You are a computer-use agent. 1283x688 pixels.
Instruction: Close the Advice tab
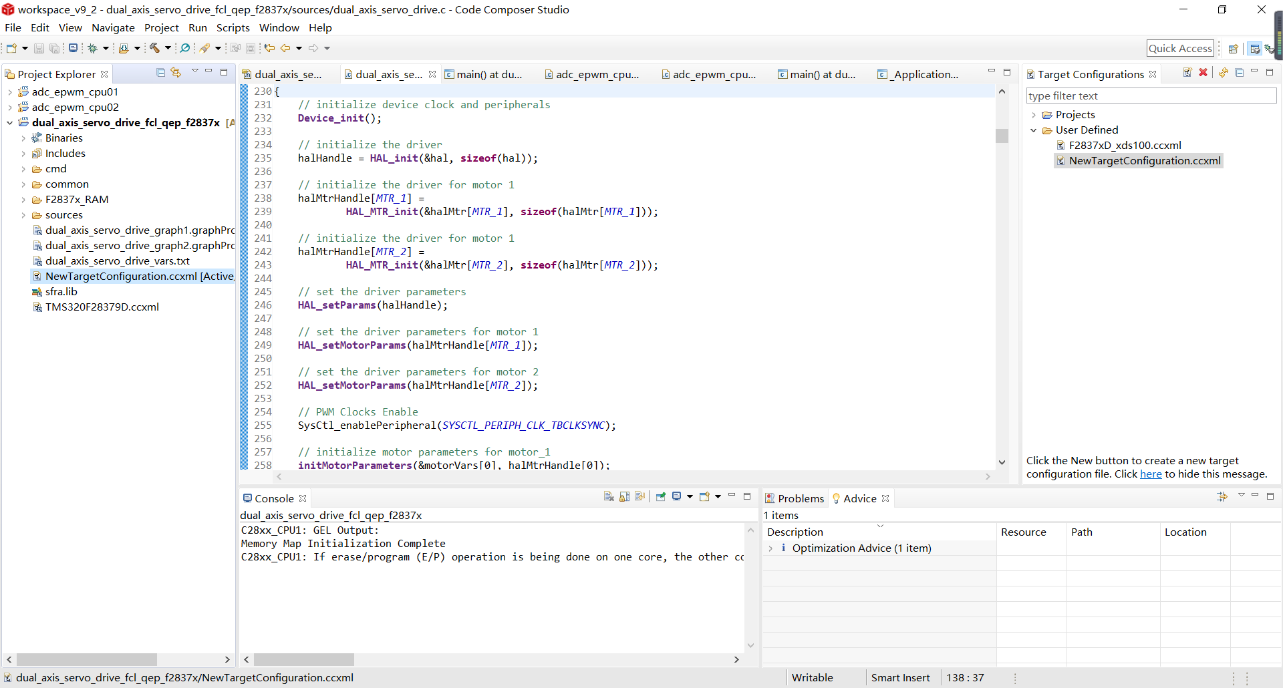click(x=885, y=498)
